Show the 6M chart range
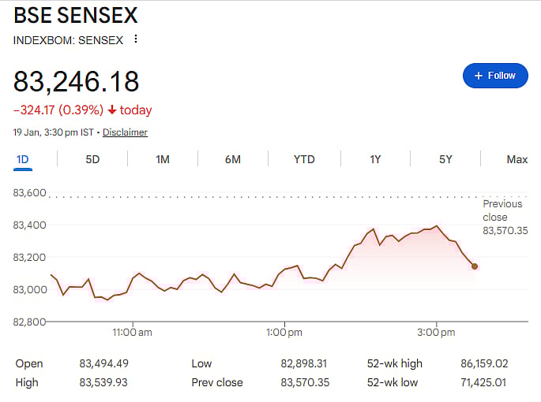This screenshot has width=541, height=402. tap(232, 159)
